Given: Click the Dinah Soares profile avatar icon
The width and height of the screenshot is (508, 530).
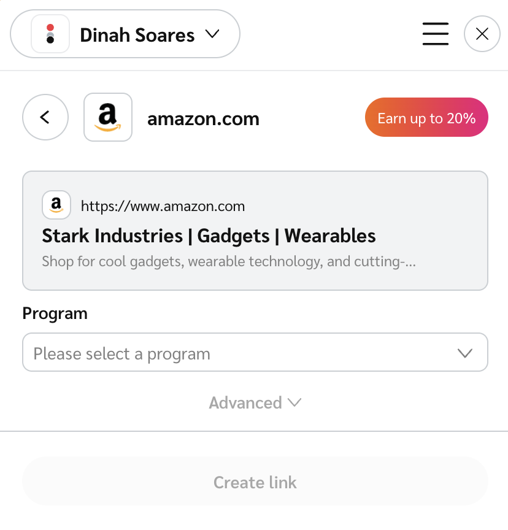Looking at the screenshot, I should 50,34.
